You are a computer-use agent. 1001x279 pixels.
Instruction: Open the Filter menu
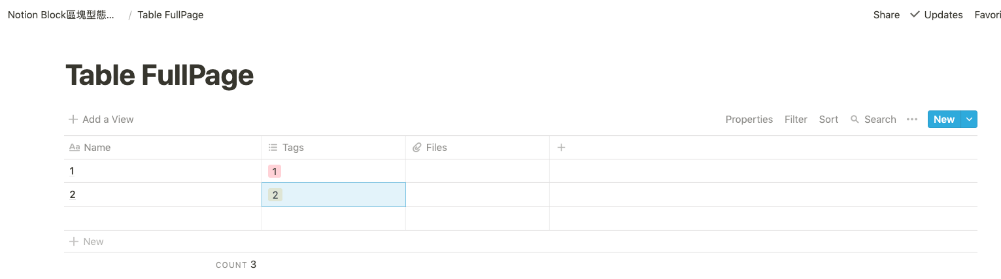tap(796, 120)
